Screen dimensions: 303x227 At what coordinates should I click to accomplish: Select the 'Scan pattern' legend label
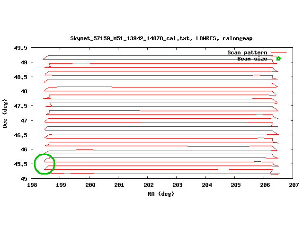(x=247, y=52)
